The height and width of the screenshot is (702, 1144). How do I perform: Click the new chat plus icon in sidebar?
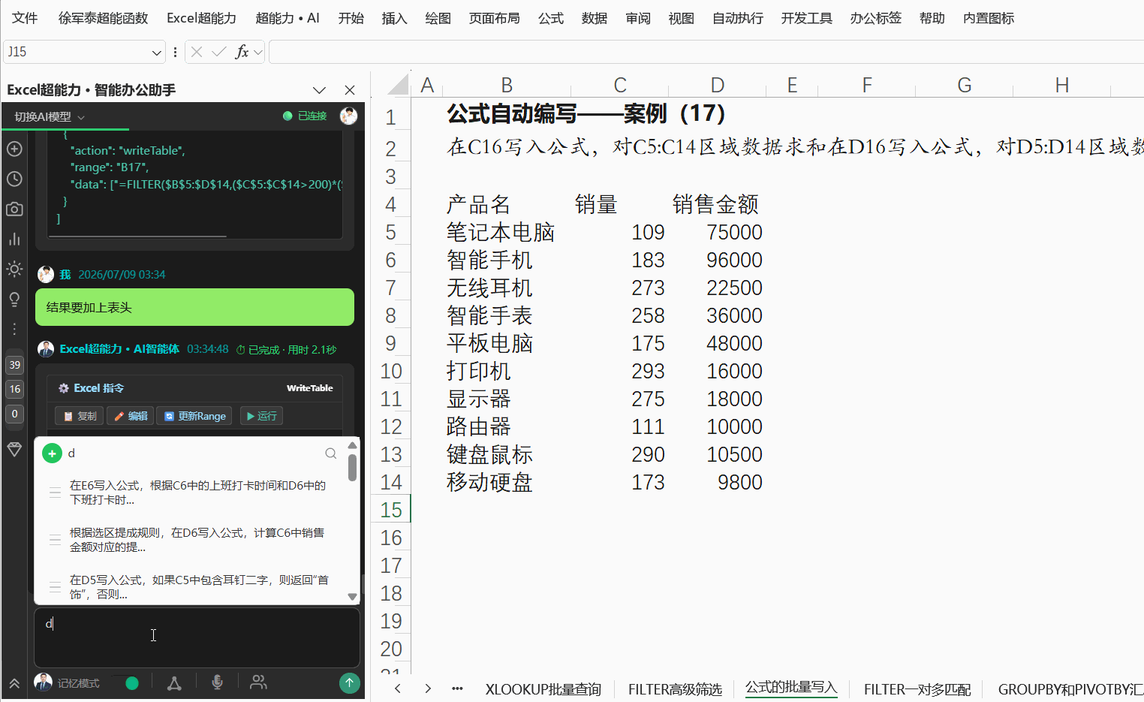pyautogui.click(x=14, y=149)
